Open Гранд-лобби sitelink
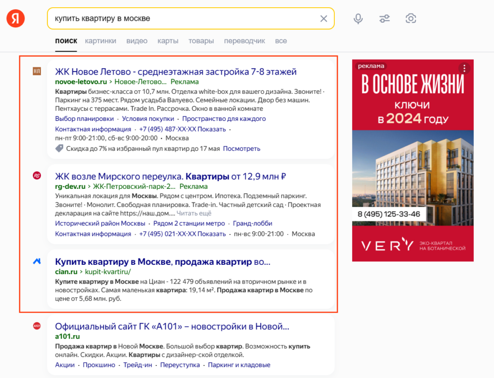The height and width of the screenshot is (378, 494). point(253,223)
